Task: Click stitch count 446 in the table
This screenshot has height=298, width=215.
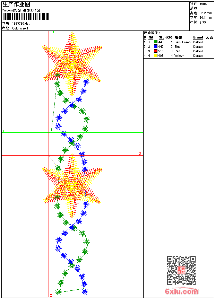Action: click(x=161, y=42)
